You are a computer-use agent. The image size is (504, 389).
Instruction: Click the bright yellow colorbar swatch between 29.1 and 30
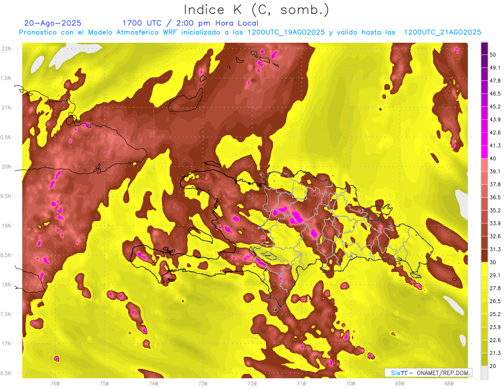point(484,269)
